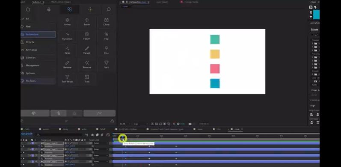Open the Falloff tool

click(87, 36)
